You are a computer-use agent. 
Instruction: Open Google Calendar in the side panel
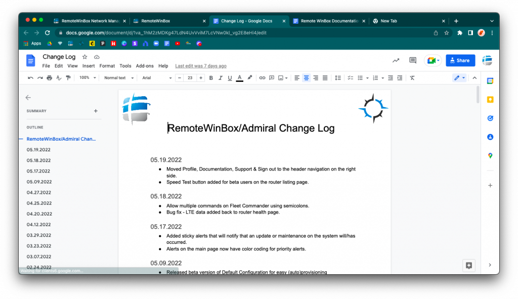click(490, 80)
